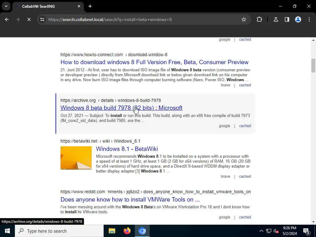Screen dimensions: 316x237
Task: Open the notification center icon
Action: [306, 231]
